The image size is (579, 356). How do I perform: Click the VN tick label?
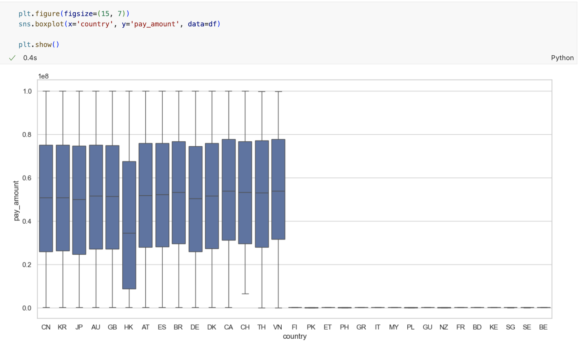click(278, 327)
